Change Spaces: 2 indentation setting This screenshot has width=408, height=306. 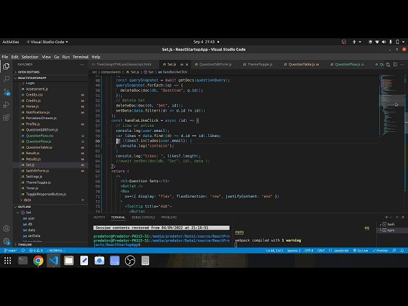[x=294, y=251]
